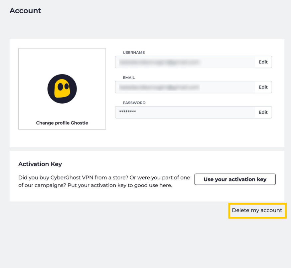Use your activation key button

coord(235,179)
